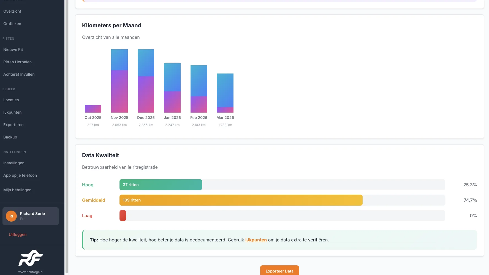Click the sidebar vertical scrollbar
The image size is (489, 275).
click(x=66, y=137)
